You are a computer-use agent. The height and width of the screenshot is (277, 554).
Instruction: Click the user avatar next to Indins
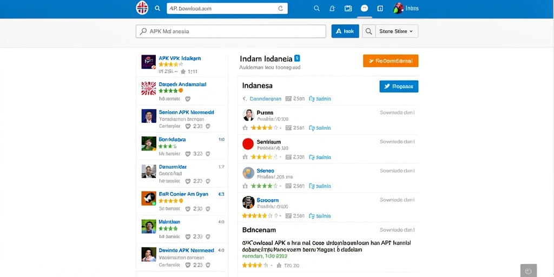point(398,8)
